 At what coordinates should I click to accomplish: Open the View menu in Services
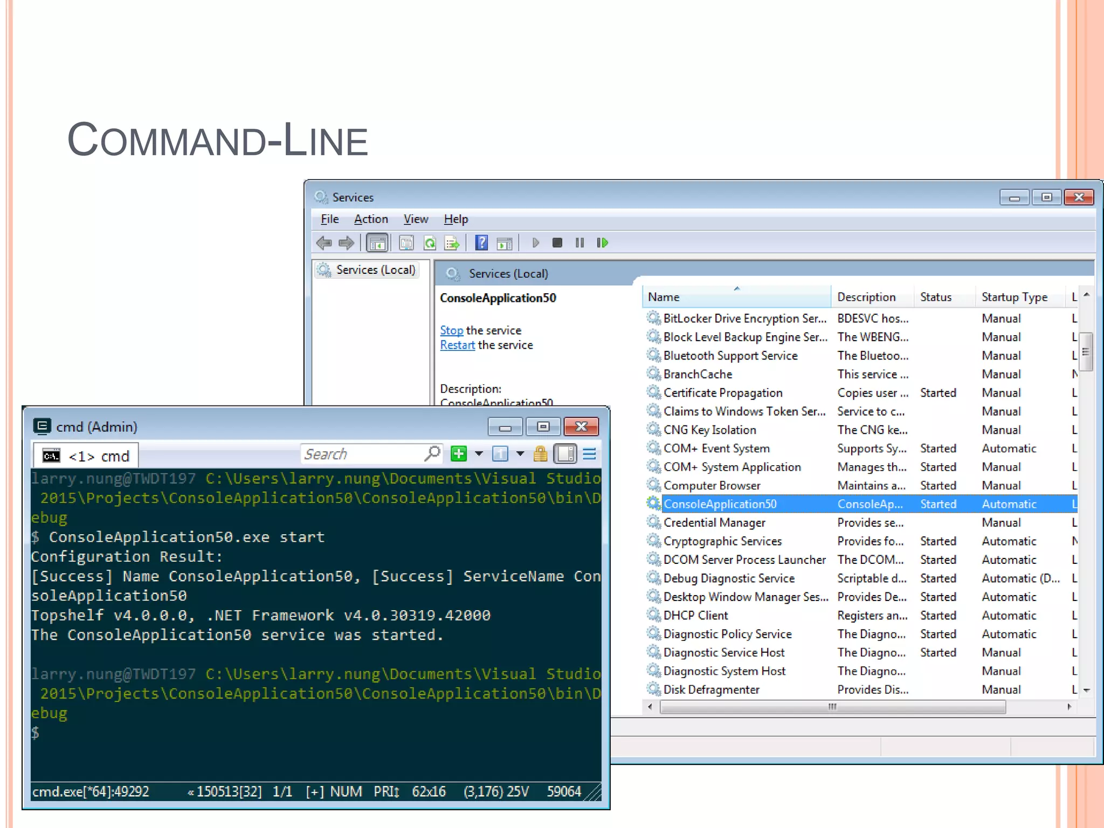(x=416, y=219)
